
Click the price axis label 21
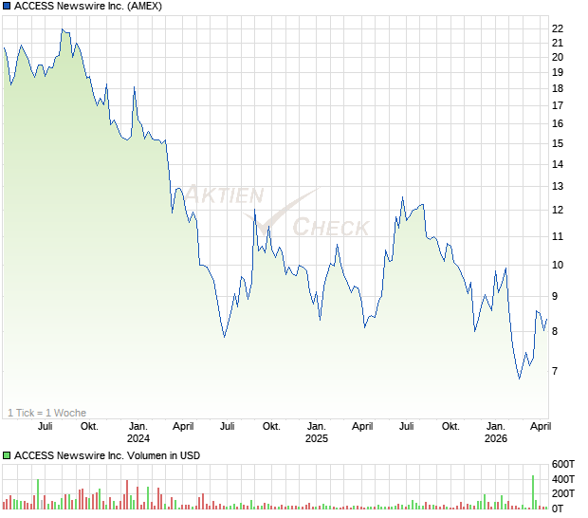[x=558, y=43]
